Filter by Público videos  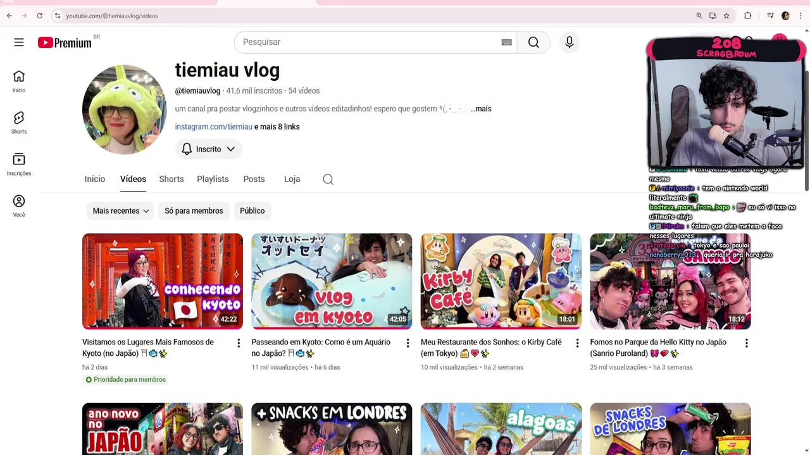[x=252, y=211]
